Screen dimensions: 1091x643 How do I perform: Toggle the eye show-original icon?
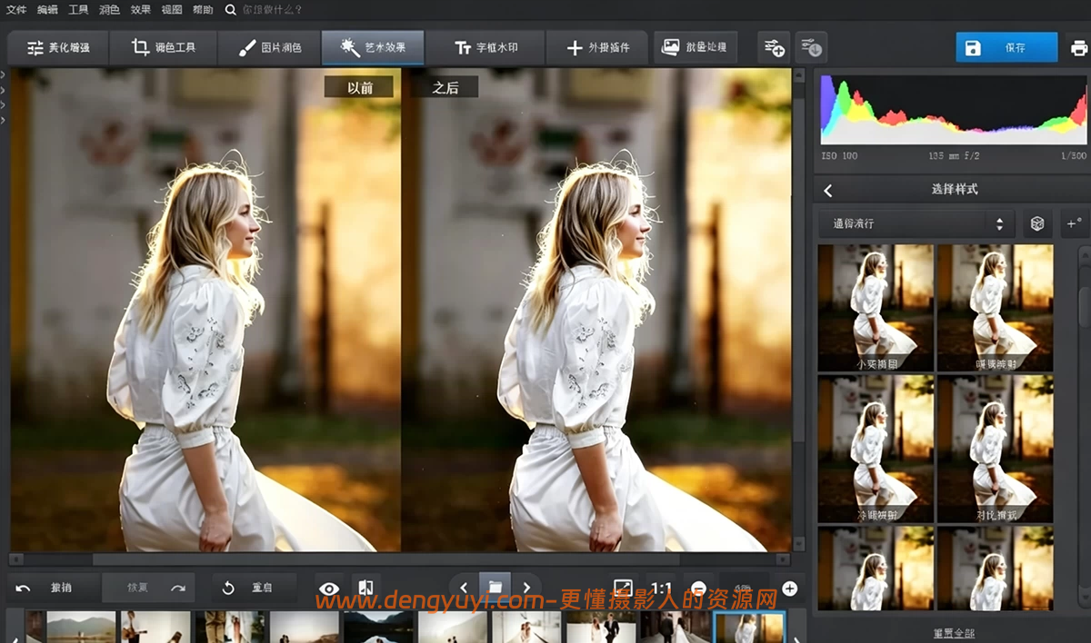point(329,589)
